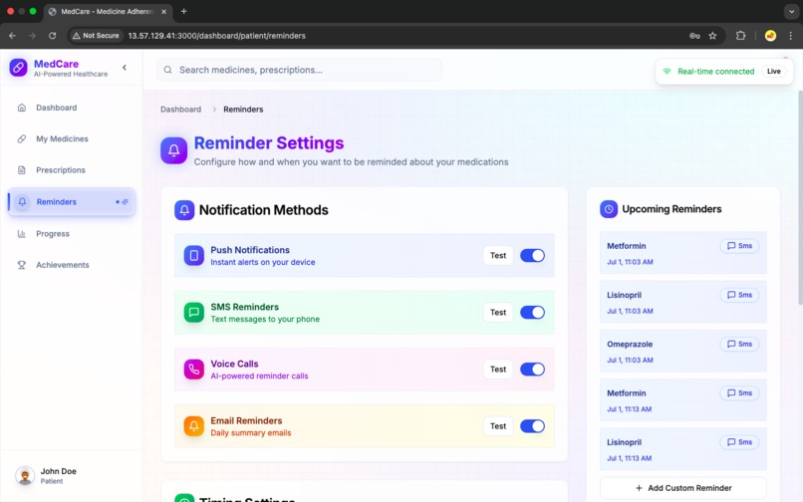Click the trophy icon beside Achievements
803x502 pixels.
pyautogui.click(x=22, y=265)
